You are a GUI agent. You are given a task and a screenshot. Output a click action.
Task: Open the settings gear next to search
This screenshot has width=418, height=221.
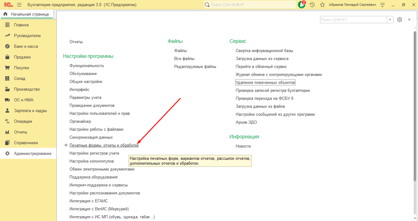400,20
